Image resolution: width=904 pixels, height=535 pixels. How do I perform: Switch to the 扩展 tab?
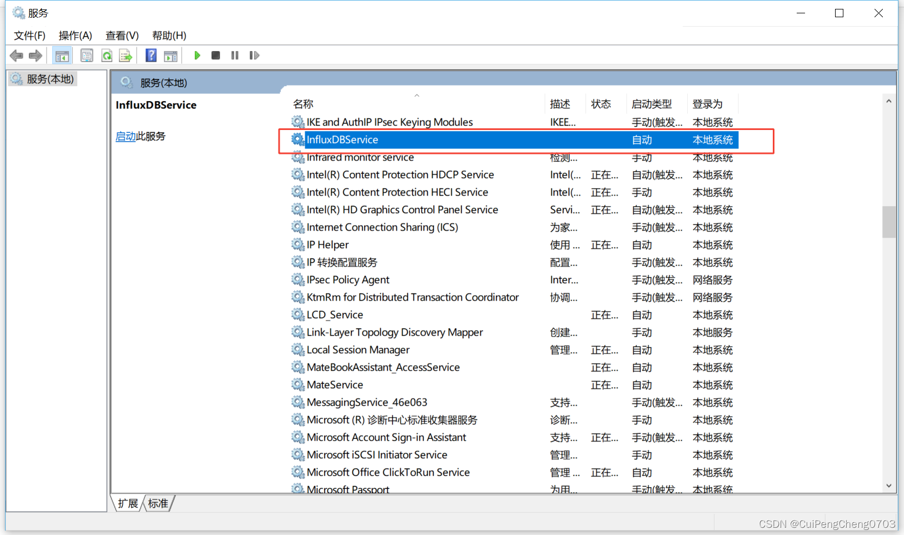128,503
